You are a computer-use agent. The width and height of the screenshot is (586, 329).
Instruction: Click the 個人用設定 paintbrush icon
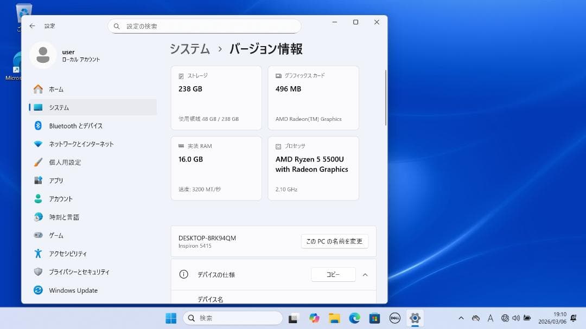(38, 162)
